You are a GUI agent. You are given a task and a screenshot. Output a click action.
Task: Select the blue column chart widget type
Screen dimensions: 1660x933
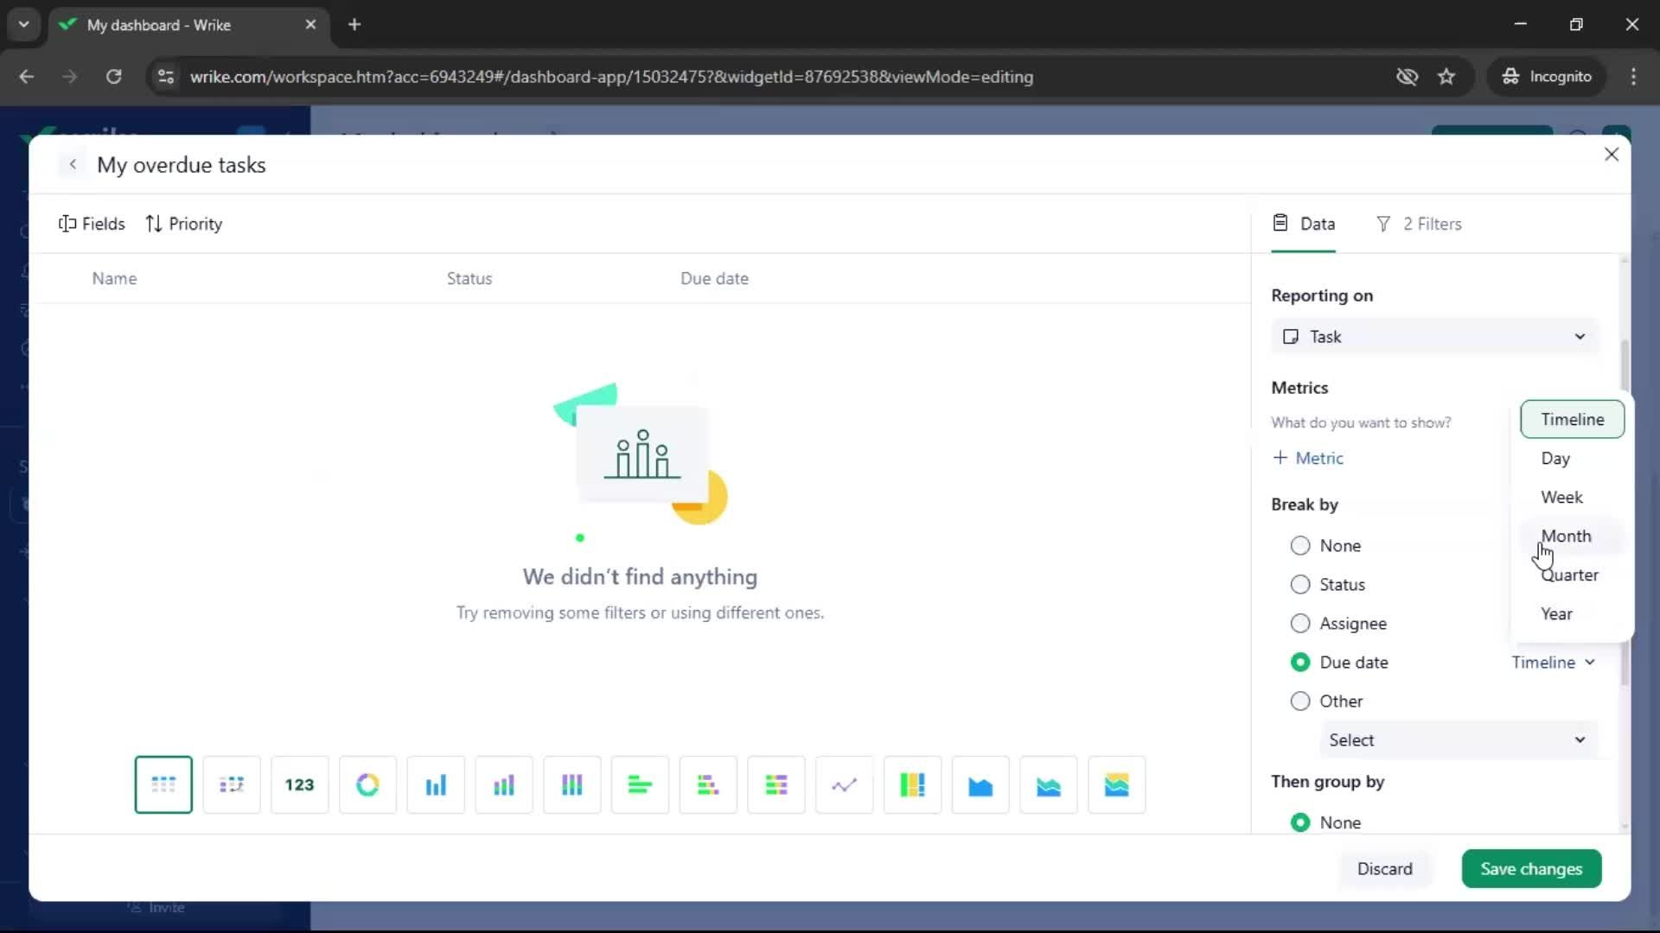click(x=436, y=784)
